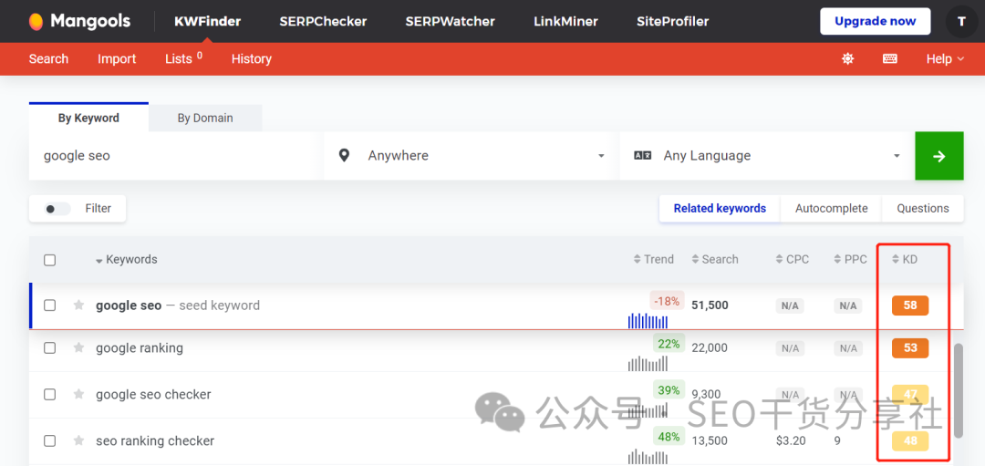Click the Mangools logo
The width and height of the screenshot is (985, 466).
tap(79, 21)
